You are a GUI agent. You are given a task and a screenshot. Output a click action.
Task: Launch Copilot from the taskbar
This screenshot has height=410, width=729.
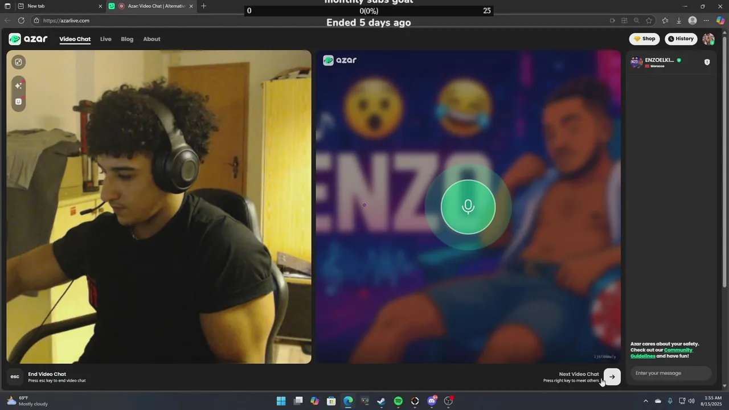coord(314,401)
